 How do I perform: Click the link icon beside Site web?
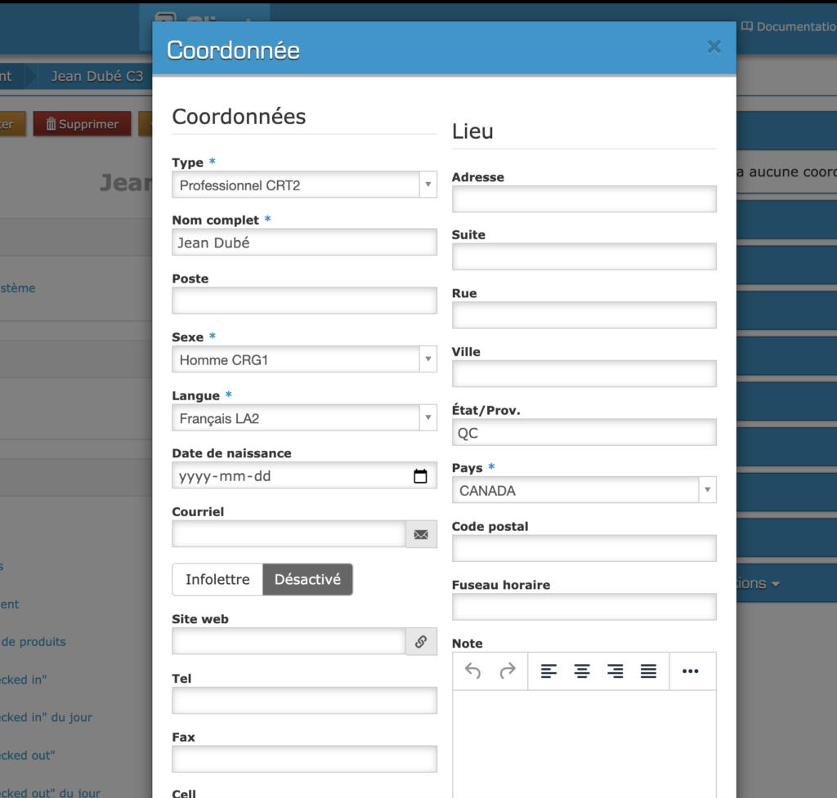click(x=421, y=642)
